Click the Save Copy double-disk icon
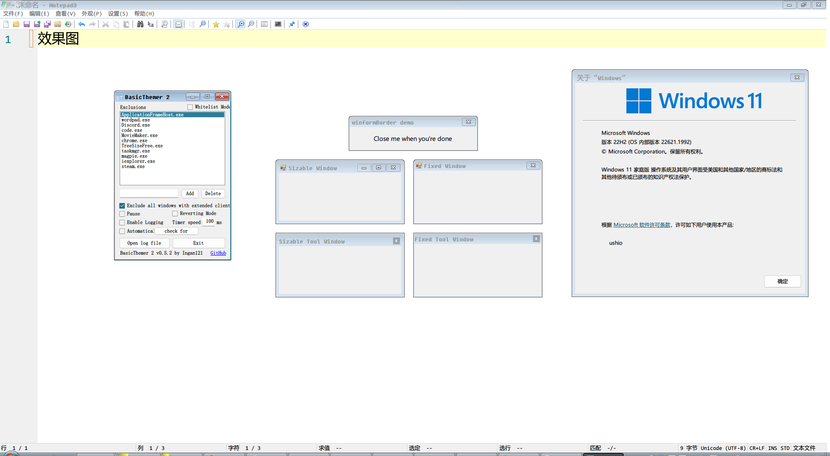Viewport: 830px width, 456px height. [x=47, y=24]
